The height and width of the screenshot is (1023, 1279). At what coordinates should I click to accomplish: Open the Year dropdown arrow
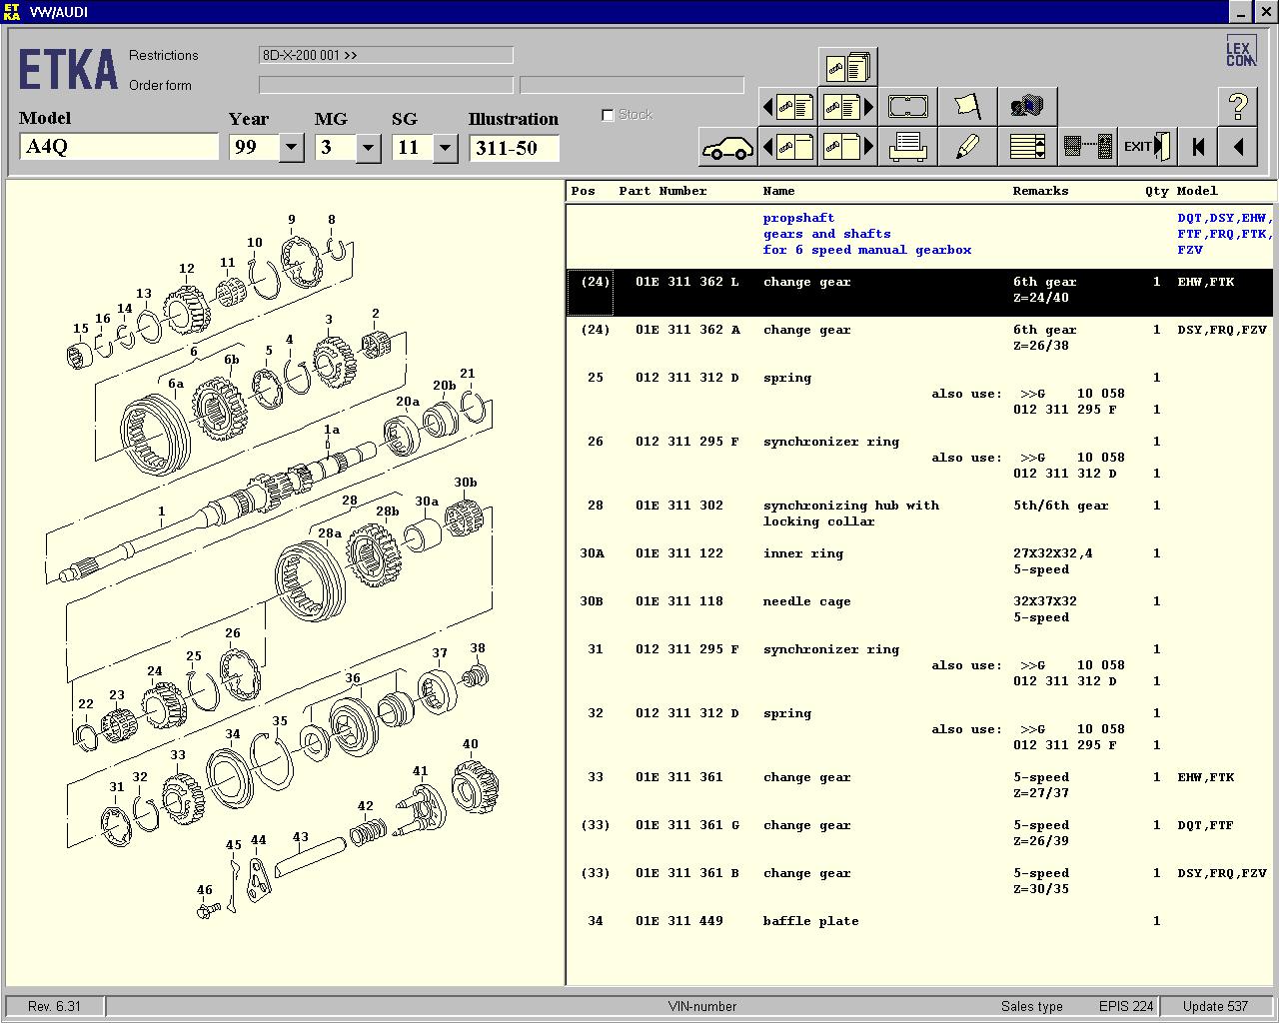291,148
